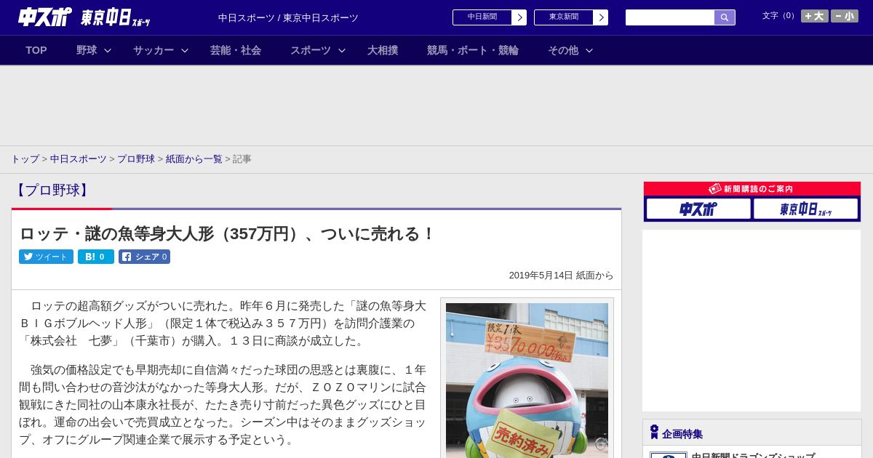Go to トップ breadcrumb link

pyautogui.click(x=25, y=158)
